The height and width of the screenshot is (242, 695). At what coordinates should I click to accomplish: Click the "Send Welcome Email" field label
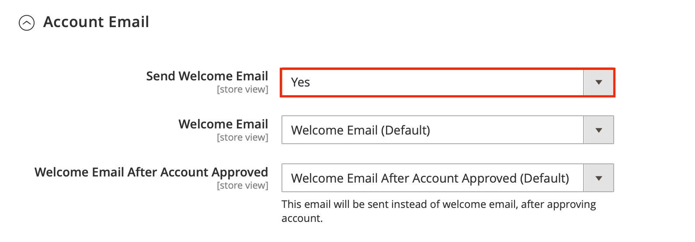pyautogui.click(x=207, y=76)
